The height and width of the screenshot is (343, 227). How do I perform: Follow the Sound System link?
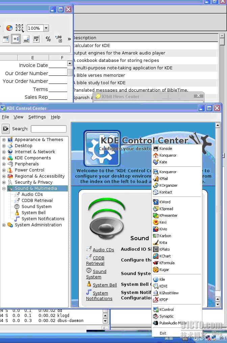tap(96, 274)
